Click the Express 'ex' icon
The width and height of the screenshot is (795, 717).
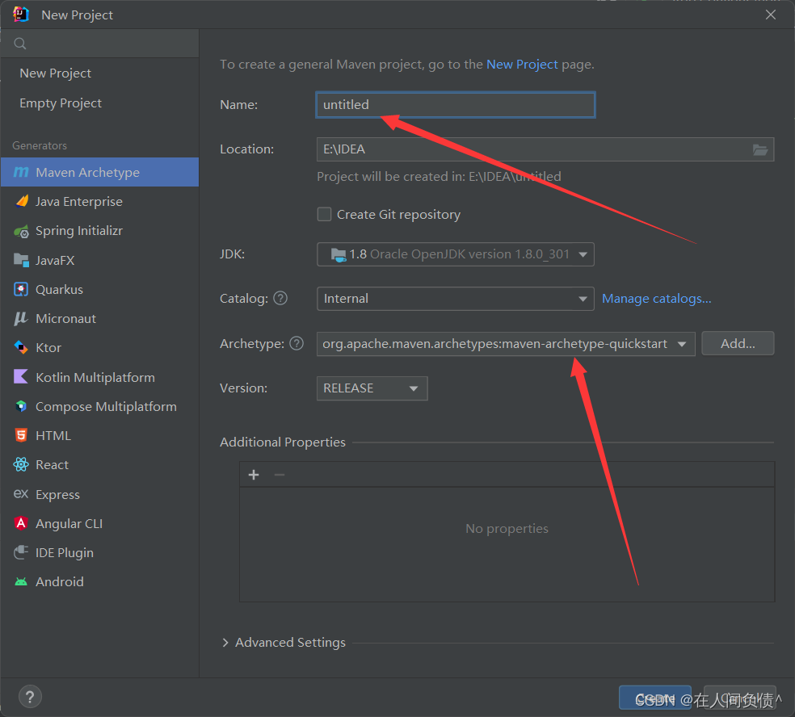point(21,493)
